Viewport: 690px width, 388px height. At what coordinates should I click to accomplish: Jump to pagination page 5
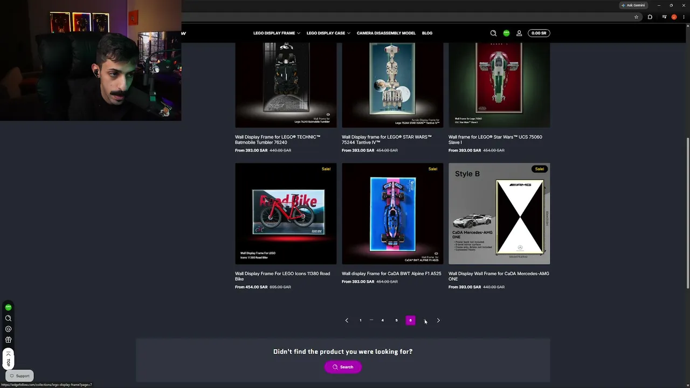(x=396, y=321)
